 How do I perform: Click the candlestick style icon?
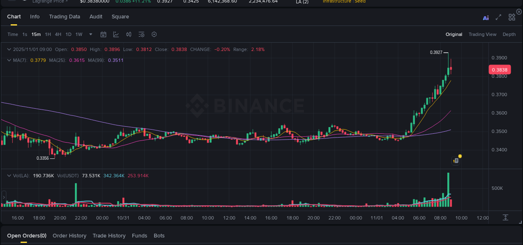click(128, 34)
